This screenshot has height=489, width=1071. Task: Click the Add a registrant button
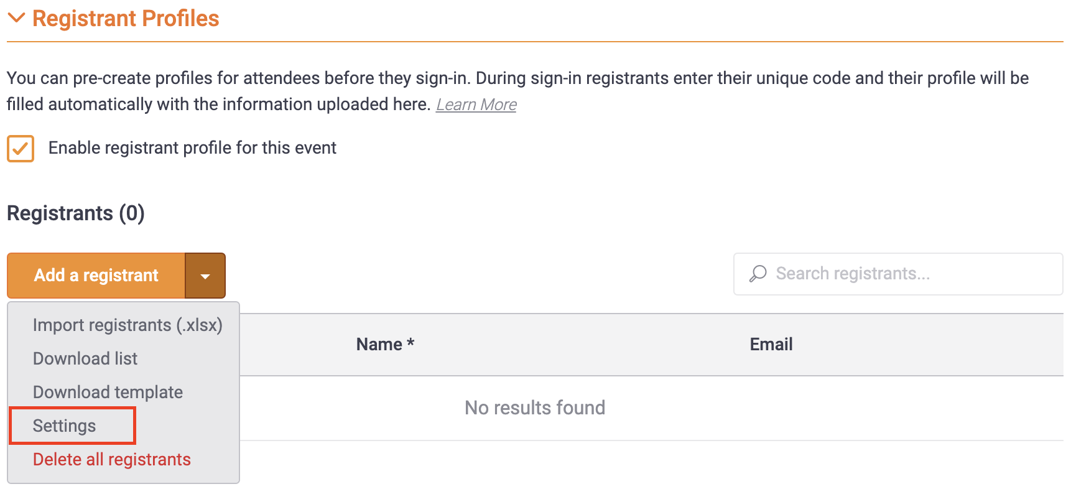click(x=96, y=276)
